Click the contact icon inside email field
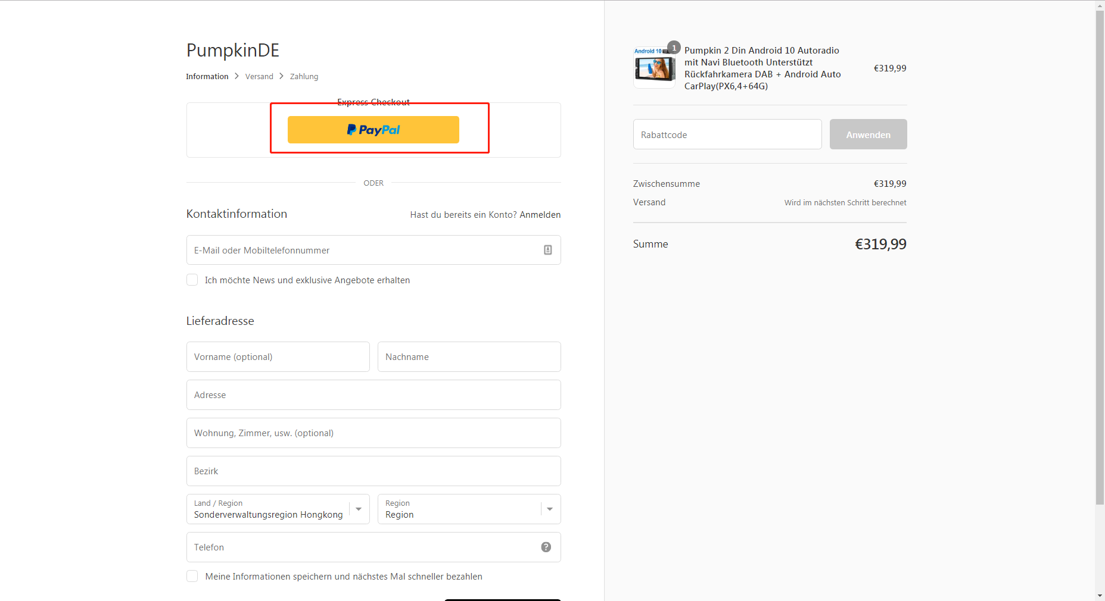Screen dimensions: 1105x601 click(547, 250)
